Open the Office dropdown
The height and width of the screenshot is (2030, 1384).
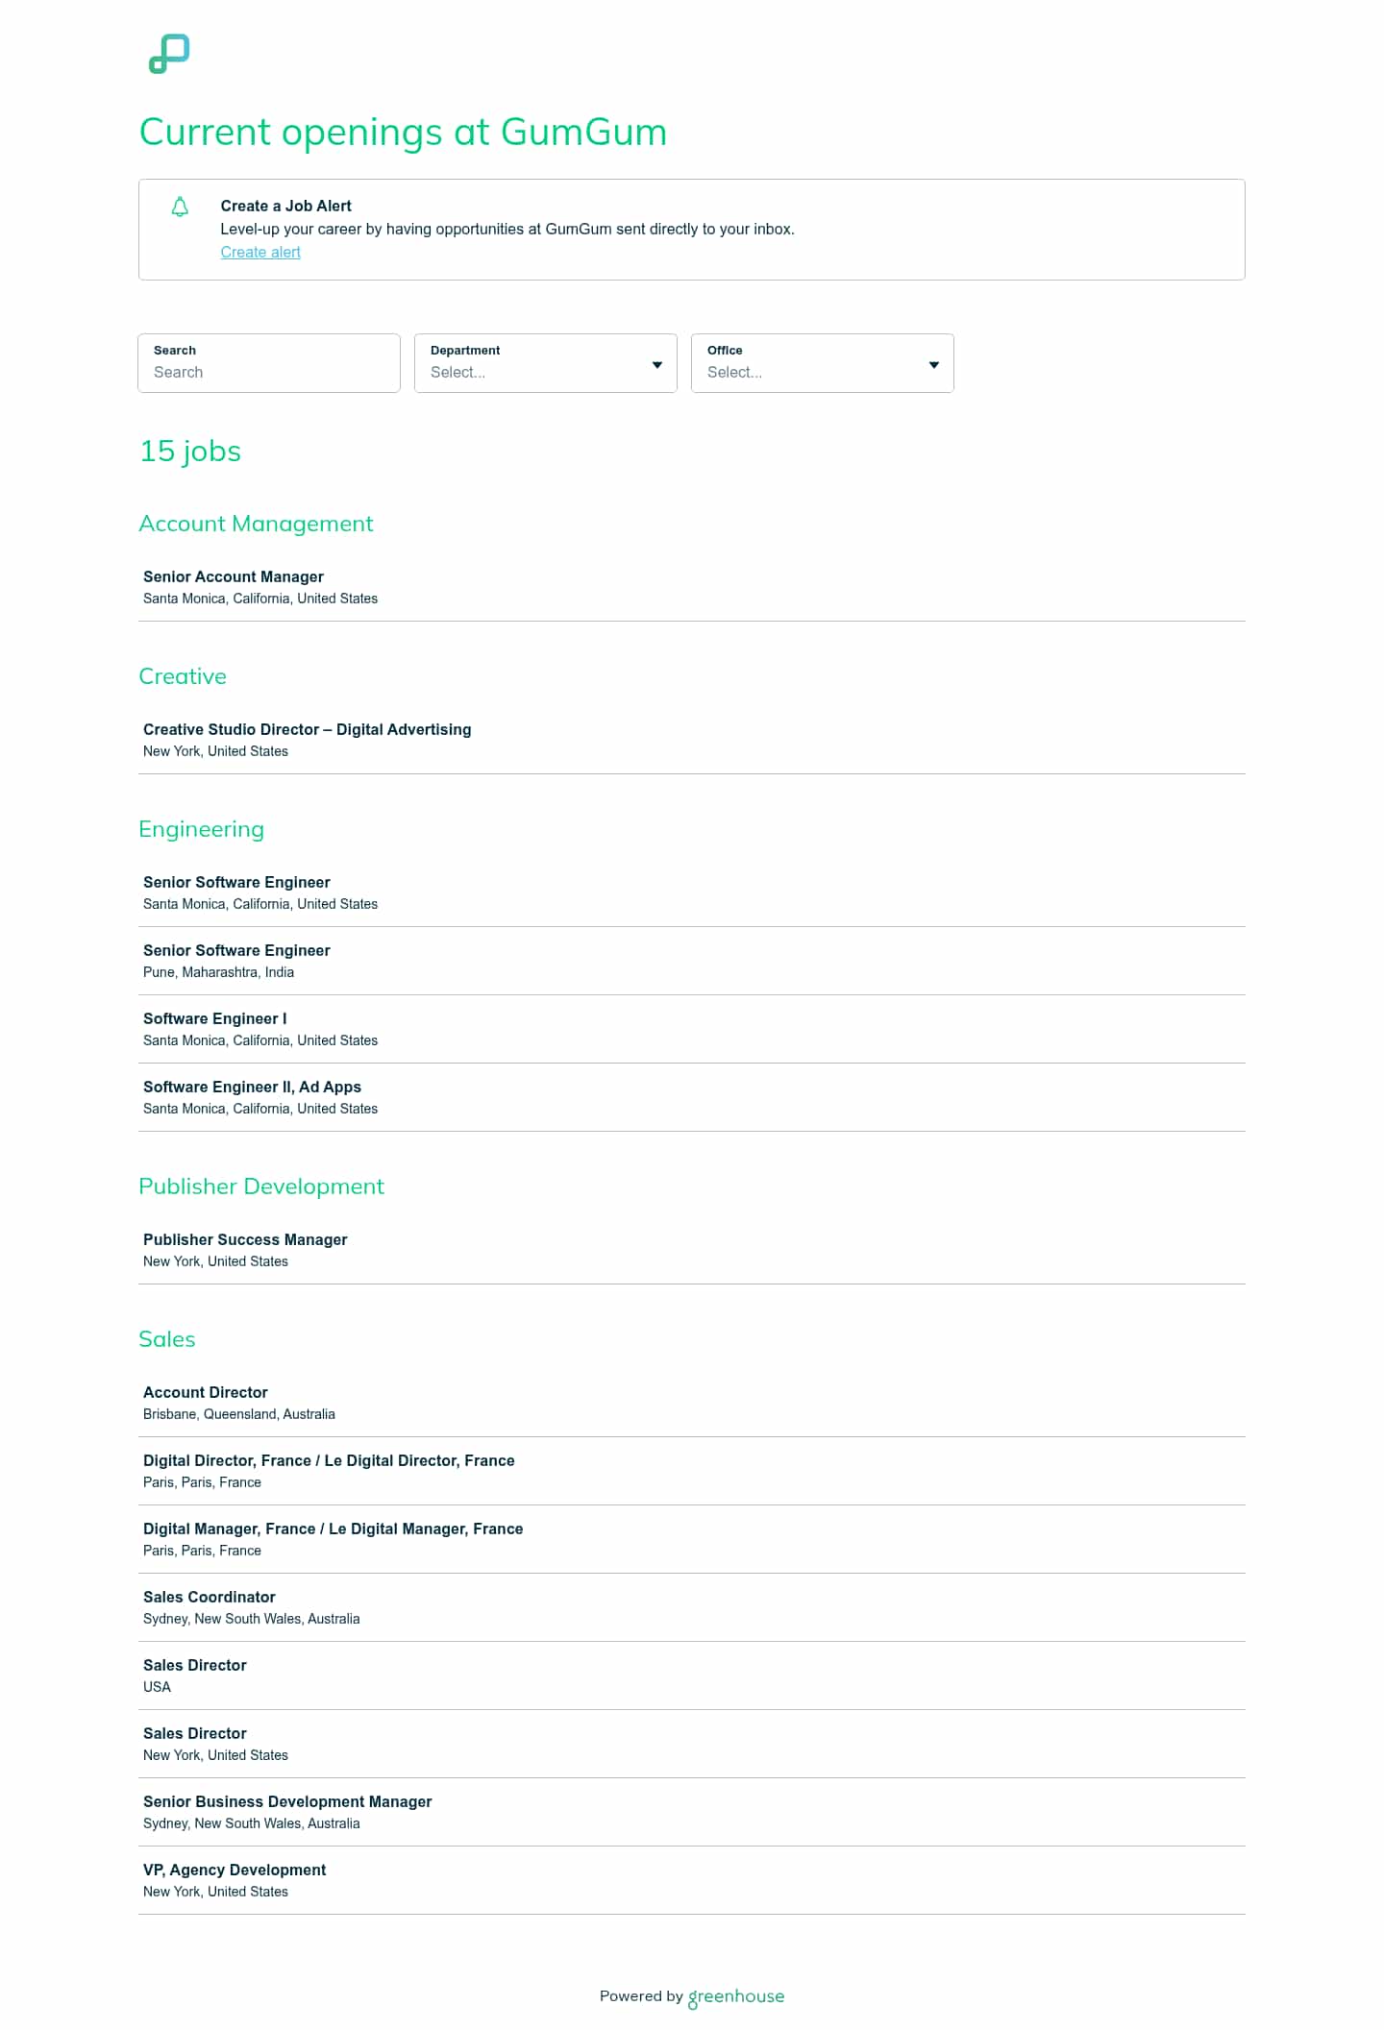click(823, 363)
